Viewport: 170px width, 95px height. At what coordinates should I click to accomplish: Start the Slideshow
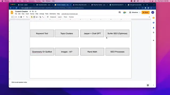coord(134,12)
